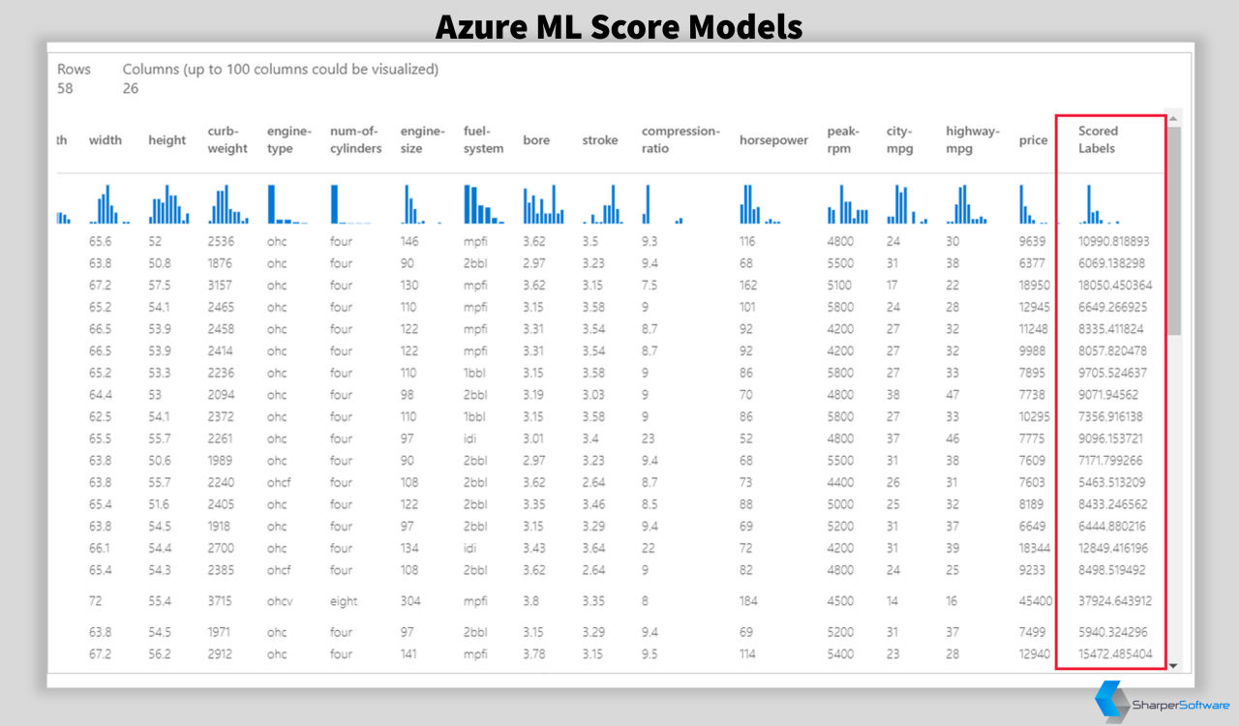This screenshot has width=1239, height=726.
Task: Click the num-of-cylinders column histogram
Action: [x=350, y=204]
